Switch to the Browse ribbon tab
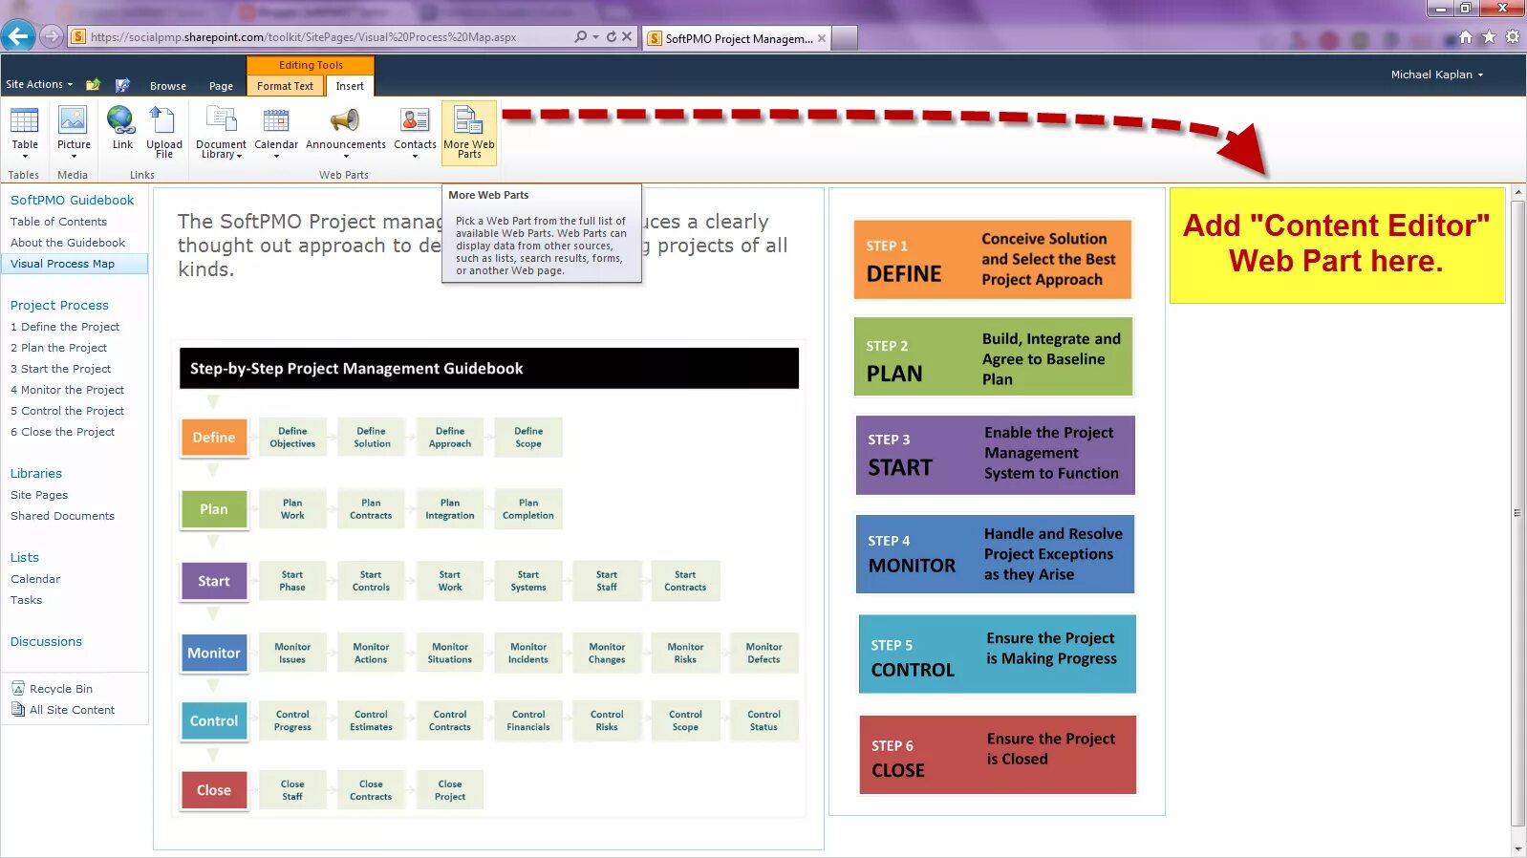Image resolution: width=1527 pixels, height=858 pixels. pos(168,86)
